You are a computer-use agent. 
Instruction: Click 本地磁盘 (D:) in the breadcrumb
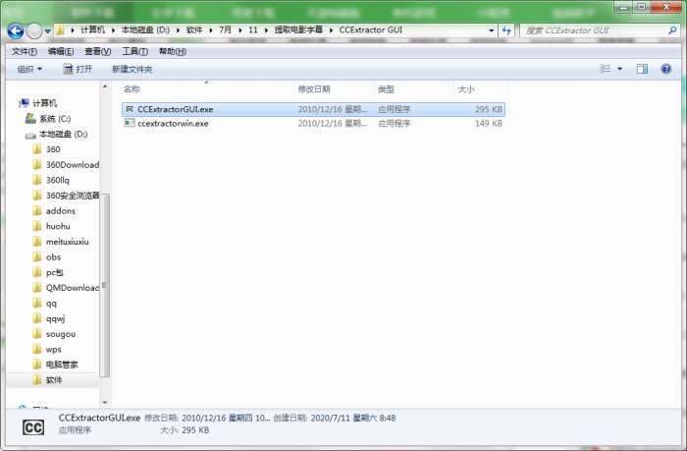(145, 29)
